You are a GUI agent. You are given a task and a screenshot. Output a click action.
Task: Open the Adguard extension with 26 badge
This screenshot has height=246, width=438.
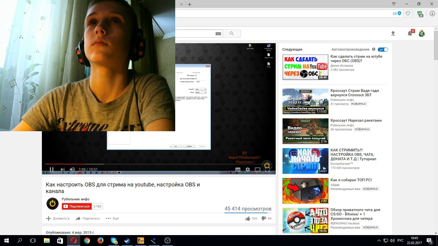420,14
